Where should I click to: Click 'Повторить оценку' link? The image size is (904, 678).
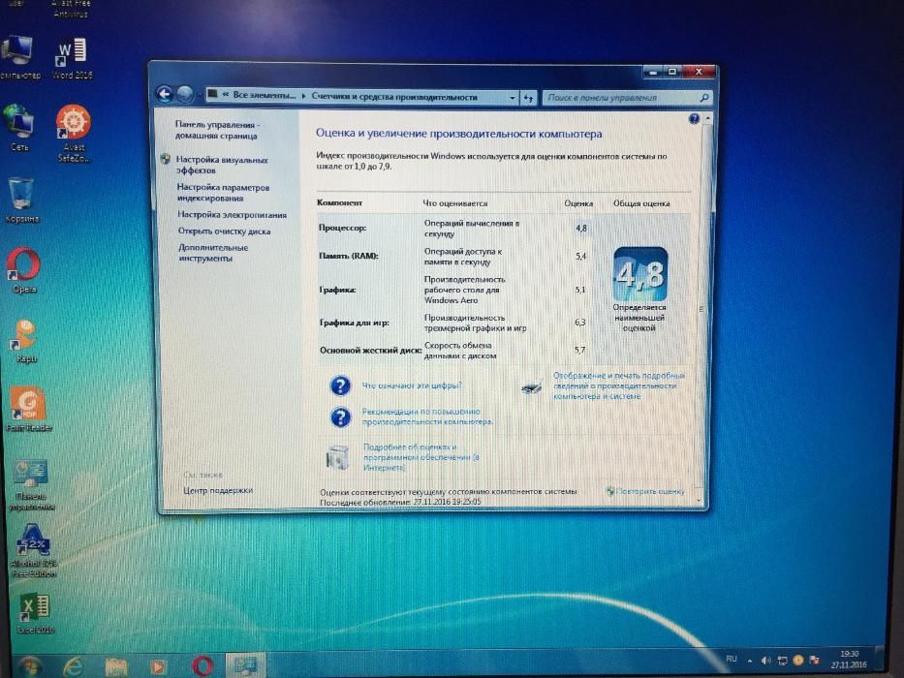pos(650,491)
